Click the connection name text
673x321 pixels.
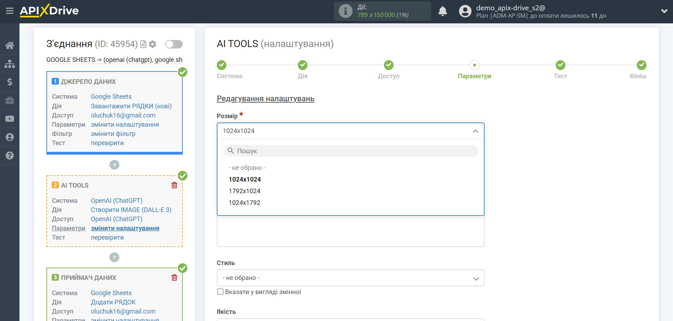[114, 60]
